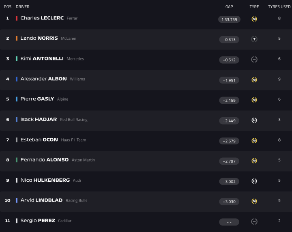Click Perez's tyre compound icon
This screenshot has height=232, width=292.
tap(254, 222)
